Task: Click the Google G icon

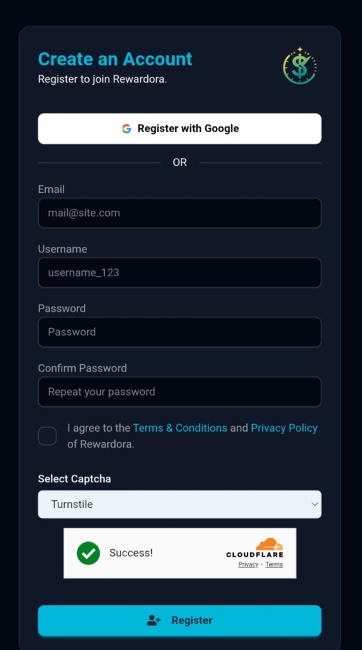Action: 126,128
